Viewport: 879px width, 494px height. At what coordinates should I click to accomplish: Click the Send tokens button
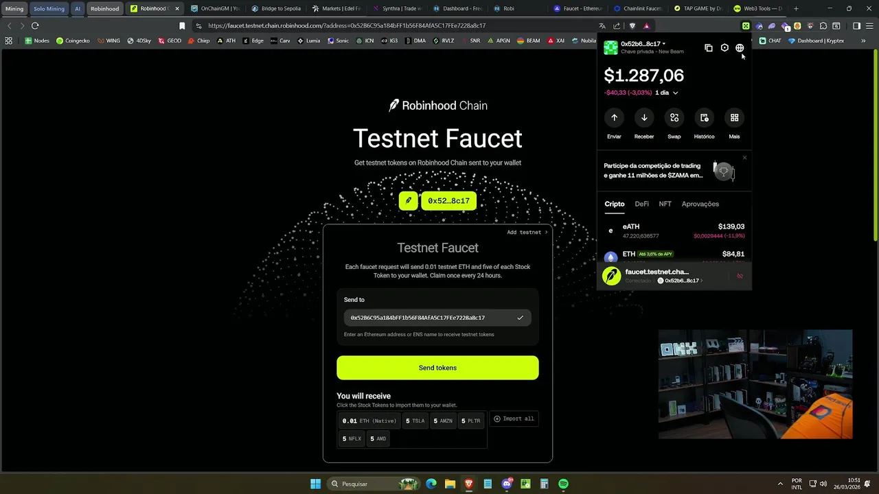tap(437, 368)
